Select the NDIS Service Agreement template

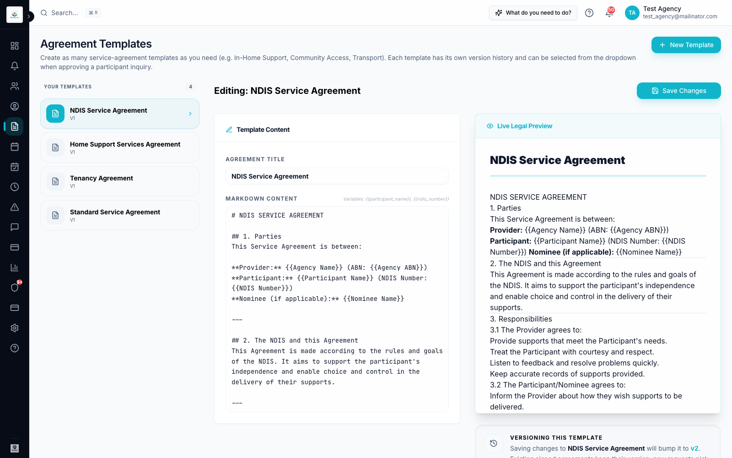pos(120,114)
